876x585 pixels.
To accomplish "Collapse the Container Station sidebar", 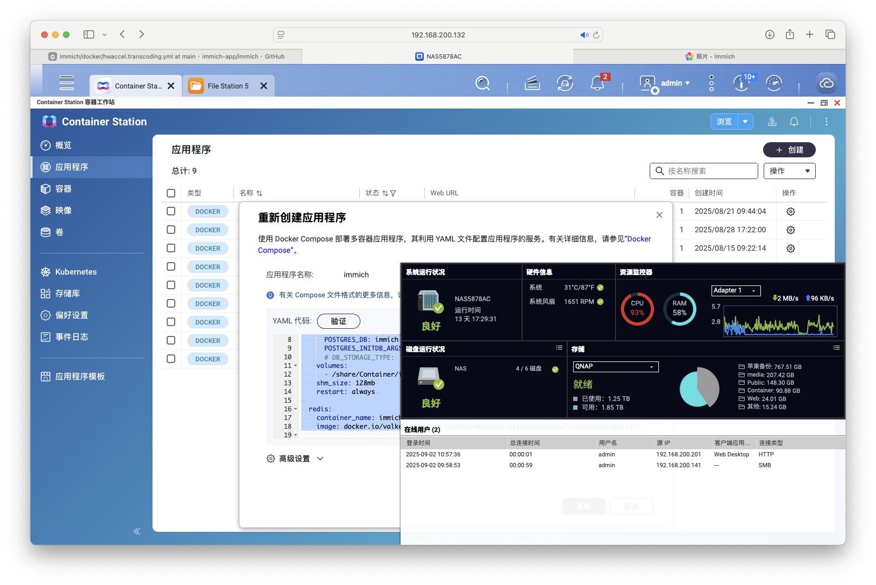I will pyautogui.click(x=137, y=531).
